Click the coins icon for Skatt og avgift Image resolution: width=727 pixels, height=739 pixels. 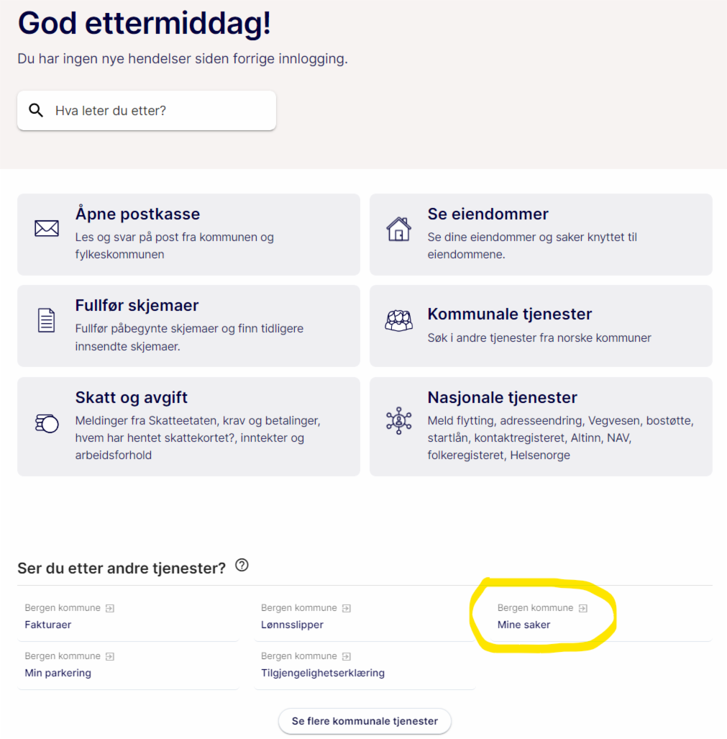coord(47,423)
